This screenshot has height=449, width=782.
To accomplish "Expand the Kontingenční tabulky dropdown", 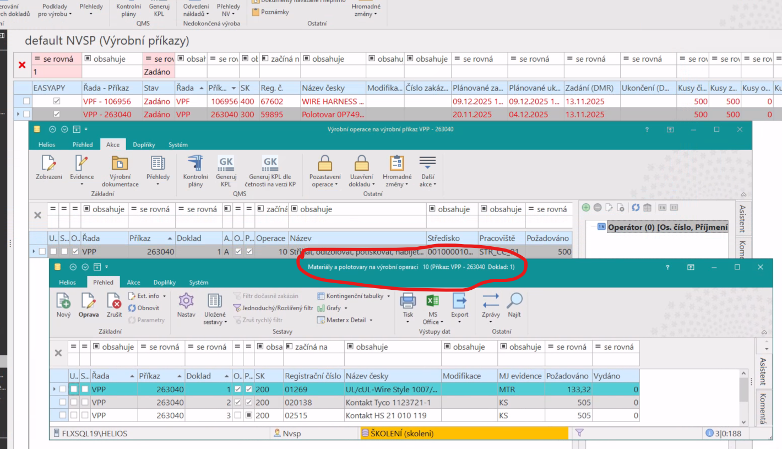I will click(388, 296).
